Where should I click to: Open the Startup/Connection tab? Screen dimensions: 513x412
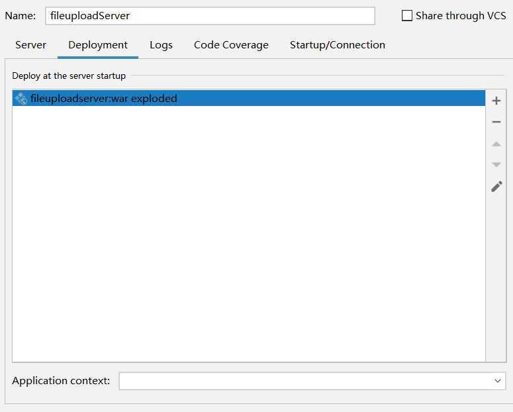[x=338, y=45]
